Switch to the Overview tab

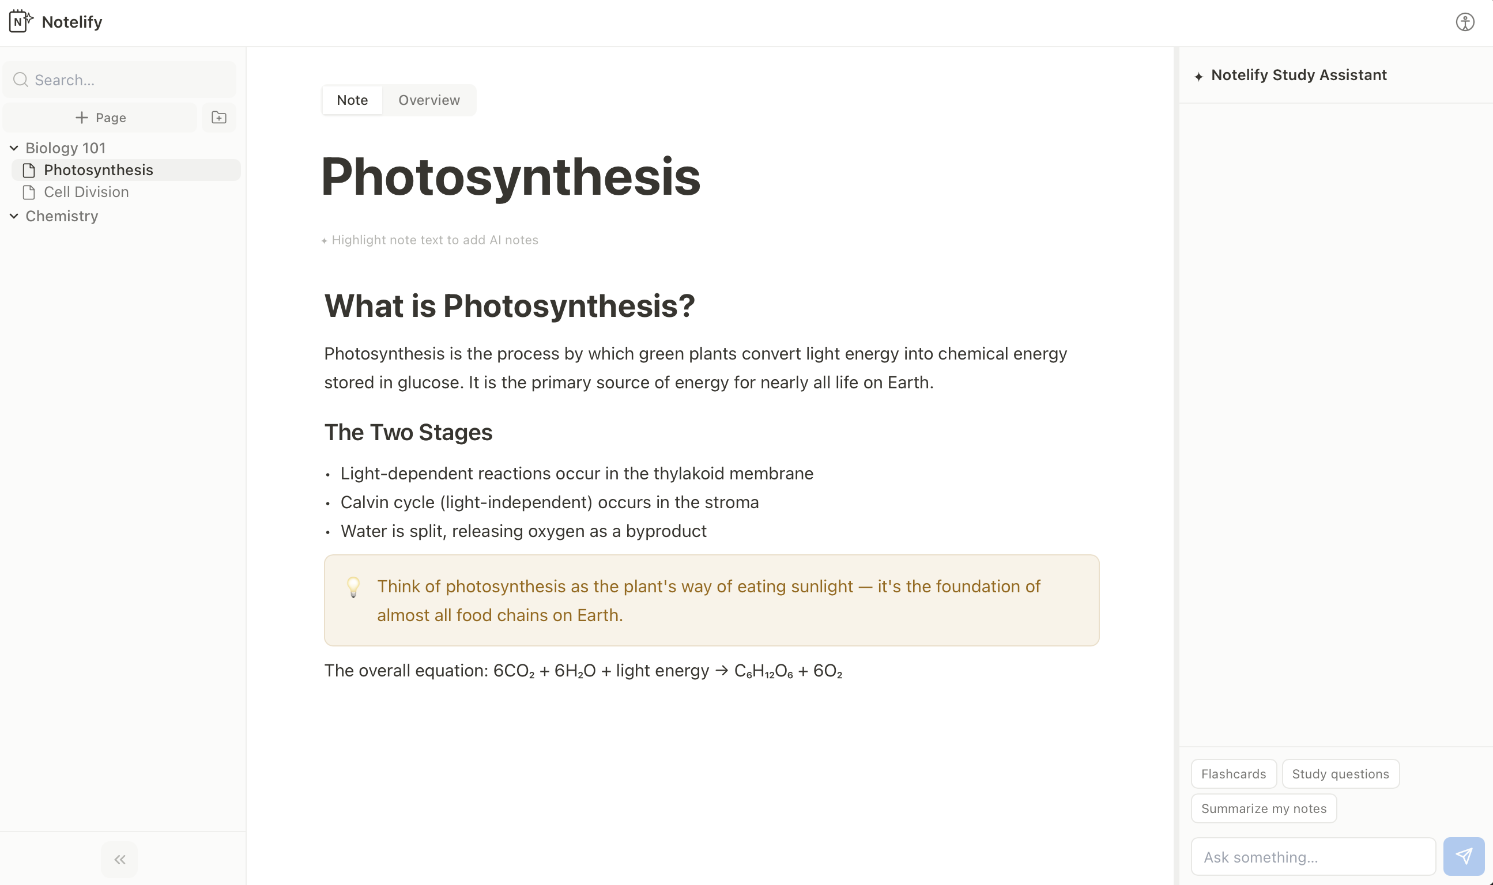[429, 100]
